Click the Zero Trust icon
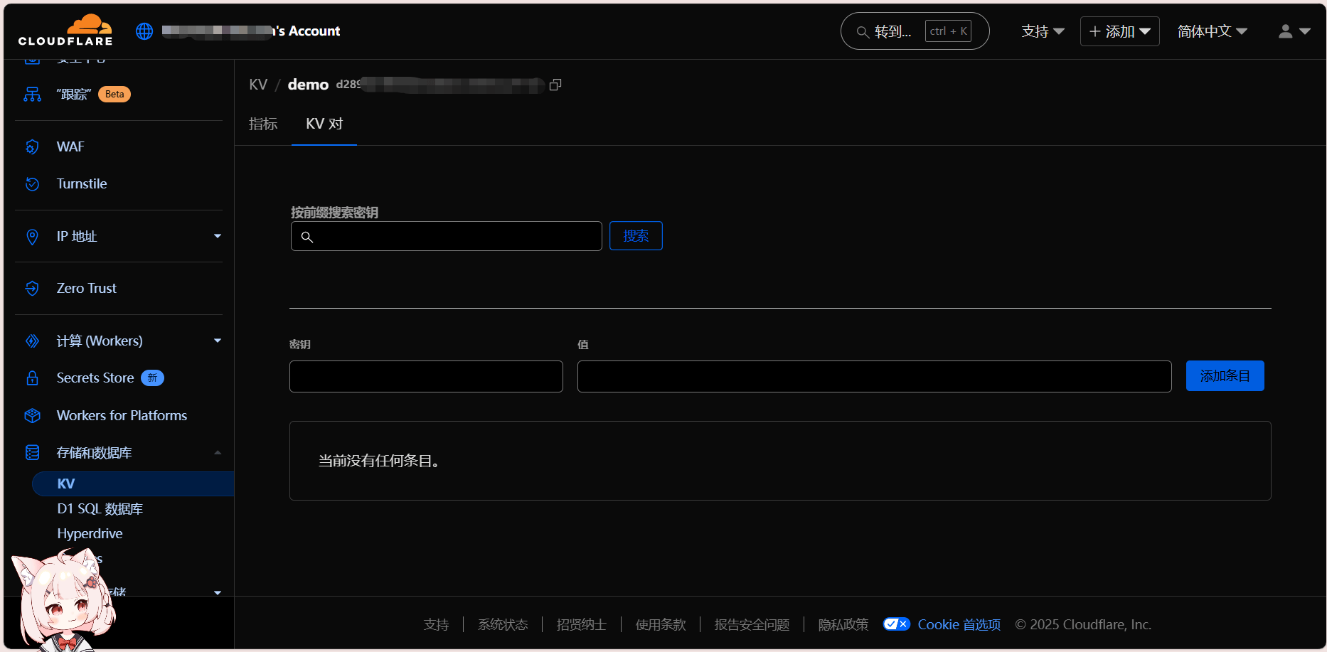The width and height of the screenshot is (1327, 652). pos(32,288)
